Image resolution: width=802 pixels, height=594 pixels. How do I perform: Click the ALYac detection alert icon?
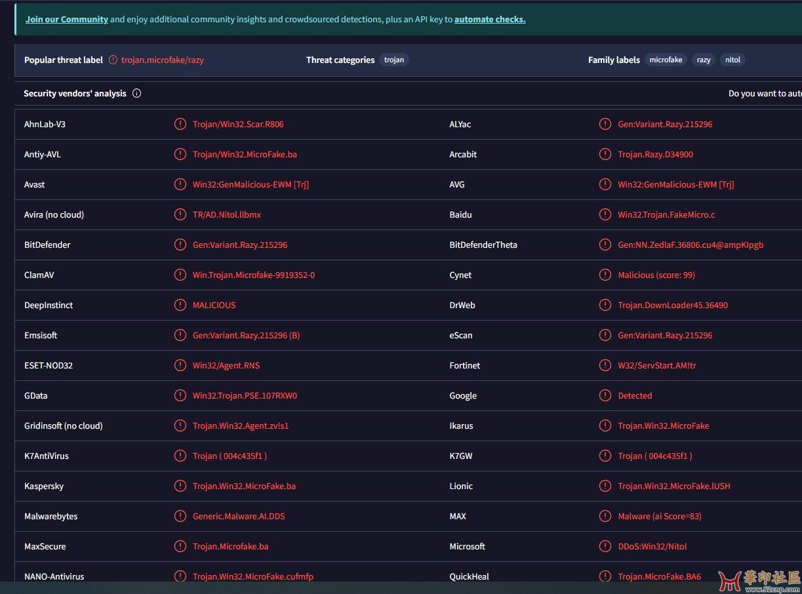(x=605, y=124)
